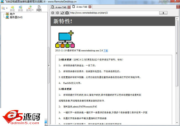Viewport: 180px width, 126px height.
Task: Close the first A new TAB
Action: pos(69,7)
